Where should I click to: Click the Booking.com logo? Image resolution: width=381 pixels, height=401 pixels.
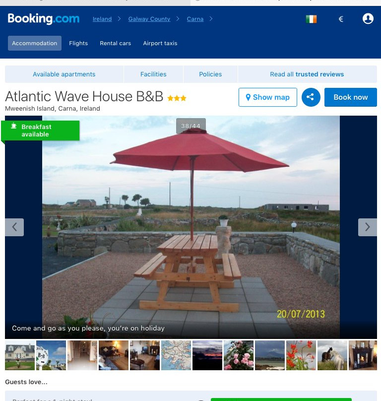pyautogui.click(x=44, y=19)
